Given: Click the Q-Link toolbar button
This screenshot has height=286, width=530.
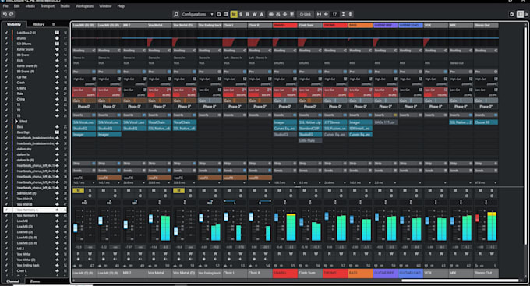Looking at the screenshot, I should point(306,14).
